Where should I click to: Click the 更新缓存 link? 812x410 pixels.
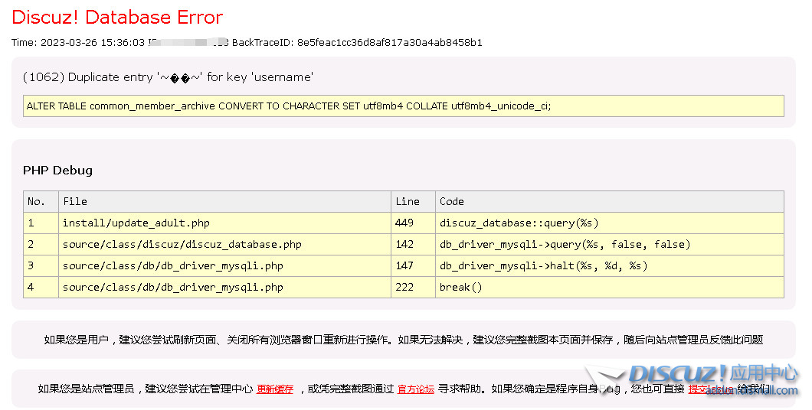(x=274, y=389)
